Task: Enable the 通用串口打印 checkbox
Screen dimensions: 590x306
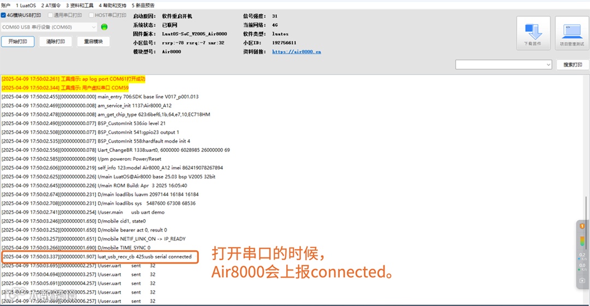Action: (50, 15)
